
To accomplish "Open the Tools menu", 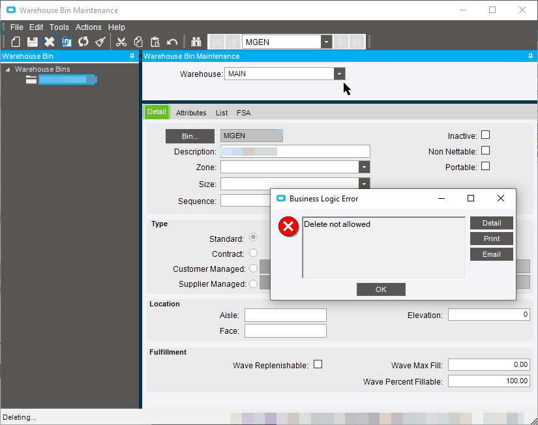I will [x=59, y=27].
